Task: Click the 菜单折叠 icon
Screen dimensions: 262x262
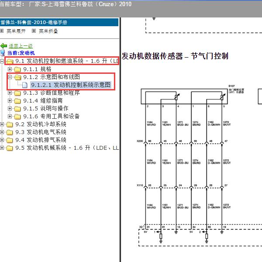Action: point(34,31)
